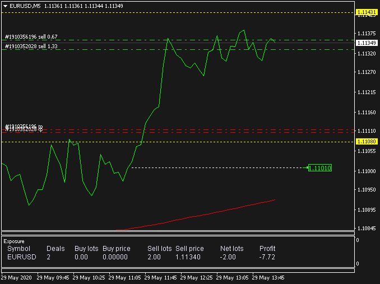This screenshot has width=380, height=284.
Task: Click the Profit column header
Action: tap(267, 249)
